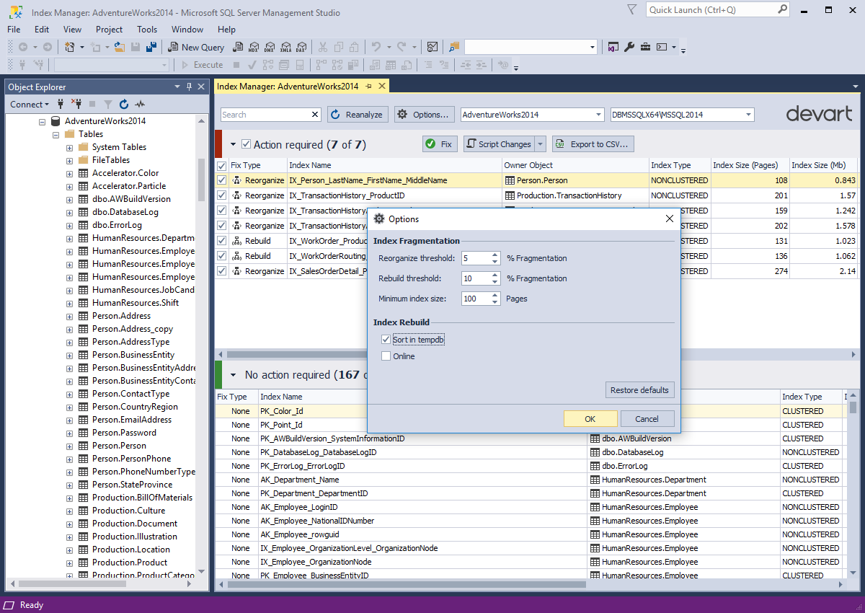Open the Toolbox icon in toolbar
Screen dimensions: 865x613
coord(644,47)
